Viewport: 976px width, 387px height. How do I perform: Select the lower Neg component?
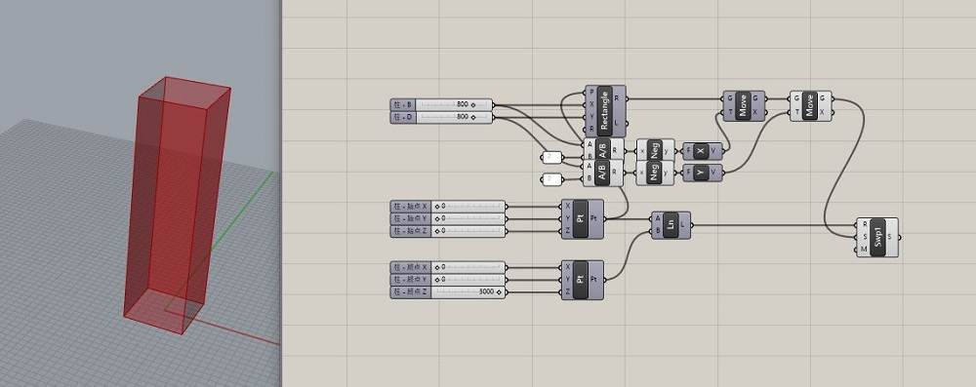pyautogui.click(x=654, y=173)
